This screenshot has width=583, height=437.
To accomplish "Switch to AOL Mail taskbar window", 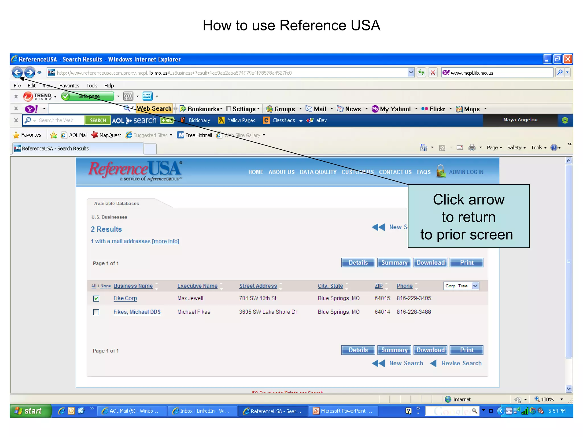I will (x=132, y=411).
